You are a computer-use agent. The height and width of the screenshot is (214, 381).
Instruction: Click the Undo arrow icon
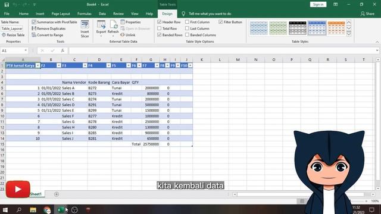[15, 5]
